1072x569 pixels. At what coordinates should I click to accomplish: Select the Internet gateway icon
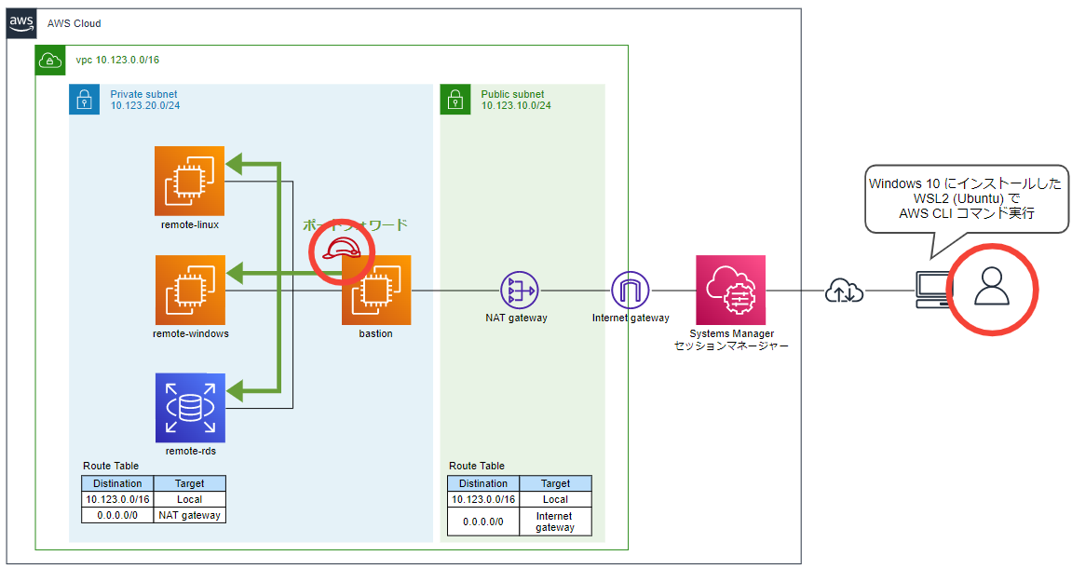630,290
